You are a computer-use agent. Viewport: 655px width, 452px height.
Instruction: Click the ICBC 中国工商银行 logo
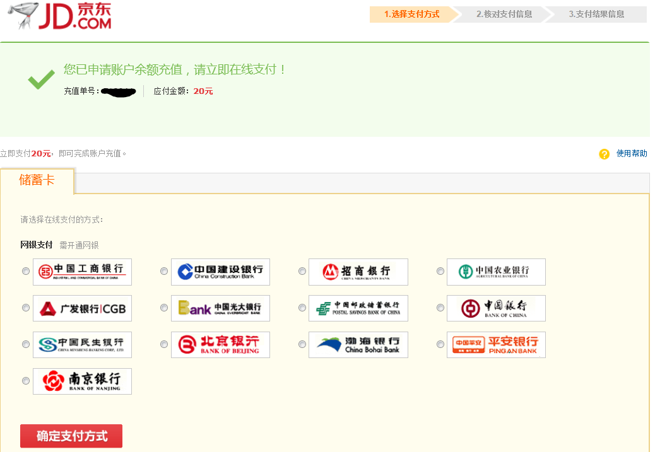pos(82,272)
